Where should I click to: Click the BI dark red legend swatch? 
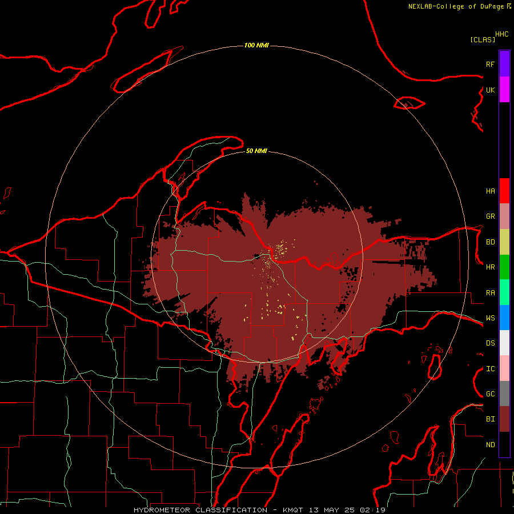pos(504,419)
